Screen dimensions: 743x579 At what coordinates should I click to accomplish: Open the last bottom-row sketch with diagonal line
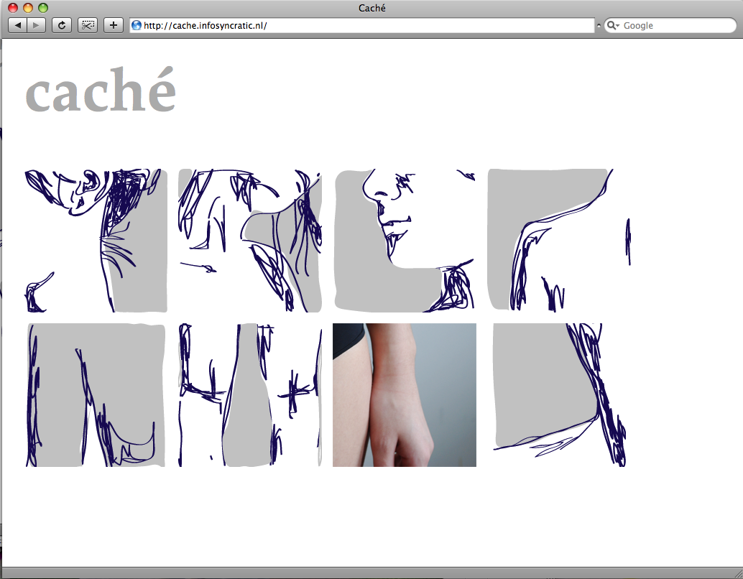[x=558, y=395]
